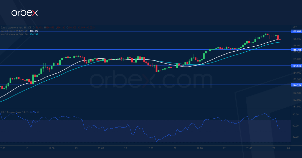The width and height of the screenshot is (302, 158).
Task: Select the white MA price tag 156.477
Action: click(x=34, y=31)
